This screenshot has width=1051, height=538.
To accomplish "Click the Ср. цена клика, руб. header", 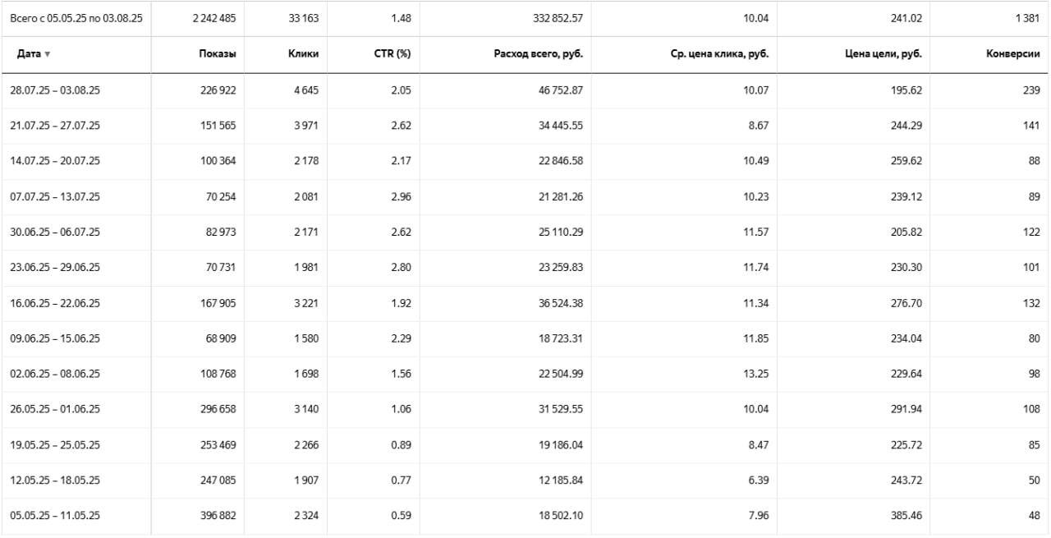I will click(719, 54).
